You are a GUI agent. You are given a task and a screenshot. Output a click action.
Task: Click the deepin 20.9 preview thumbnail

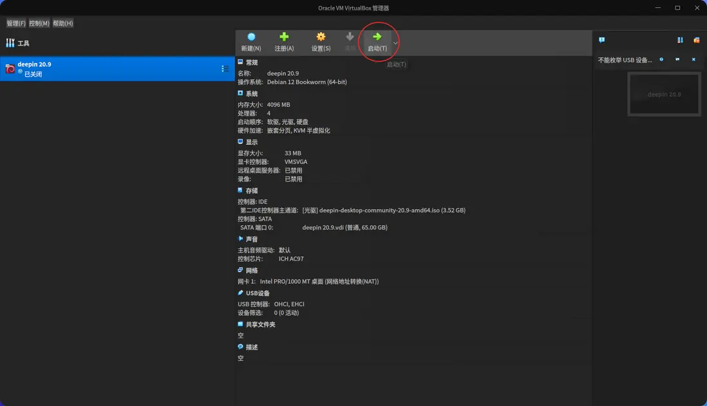click(x=664, y=94)
